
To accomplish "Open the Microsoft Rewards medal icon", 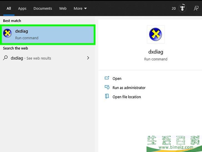I will point(182,8).
